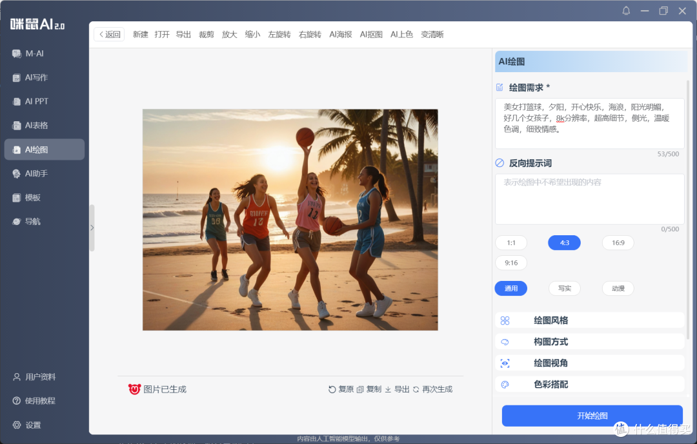The image size is (697, 444).
Task: Click 放大 in the toolbar
Action: click(x=229, y=35)
